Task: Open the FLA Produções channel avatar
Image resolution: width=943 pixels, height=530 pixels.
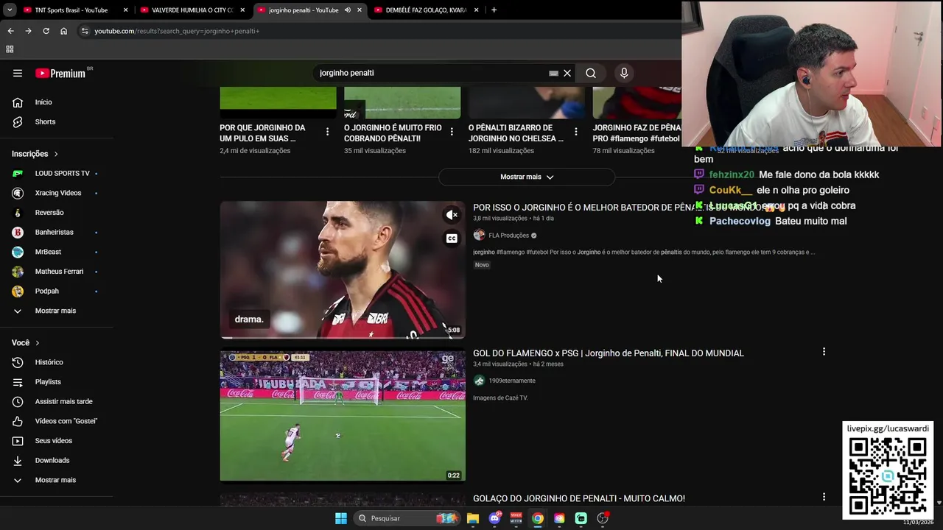Action: [x=479, y=236]
